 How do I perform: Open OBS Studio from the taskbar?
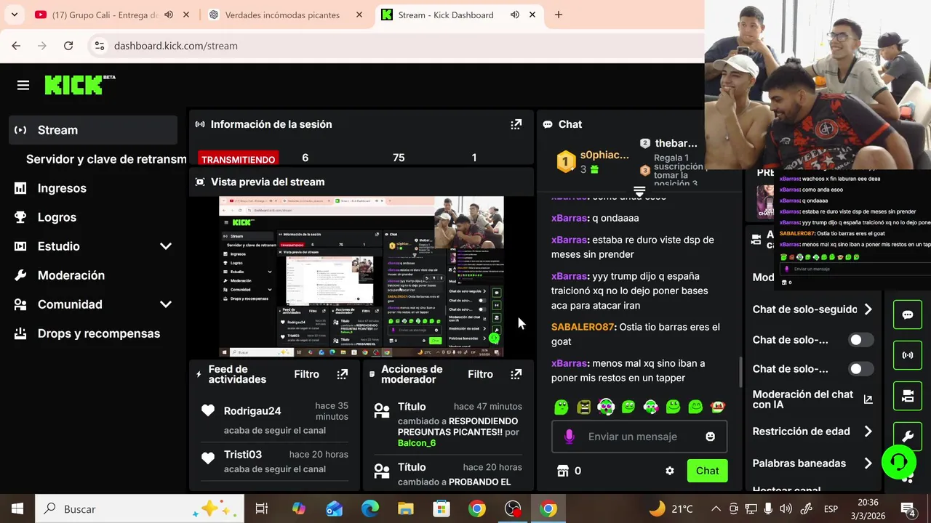(x=514, y=509)
